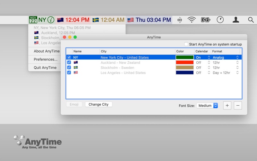Enable Start AnyTime on system startup

coord(186,44)
